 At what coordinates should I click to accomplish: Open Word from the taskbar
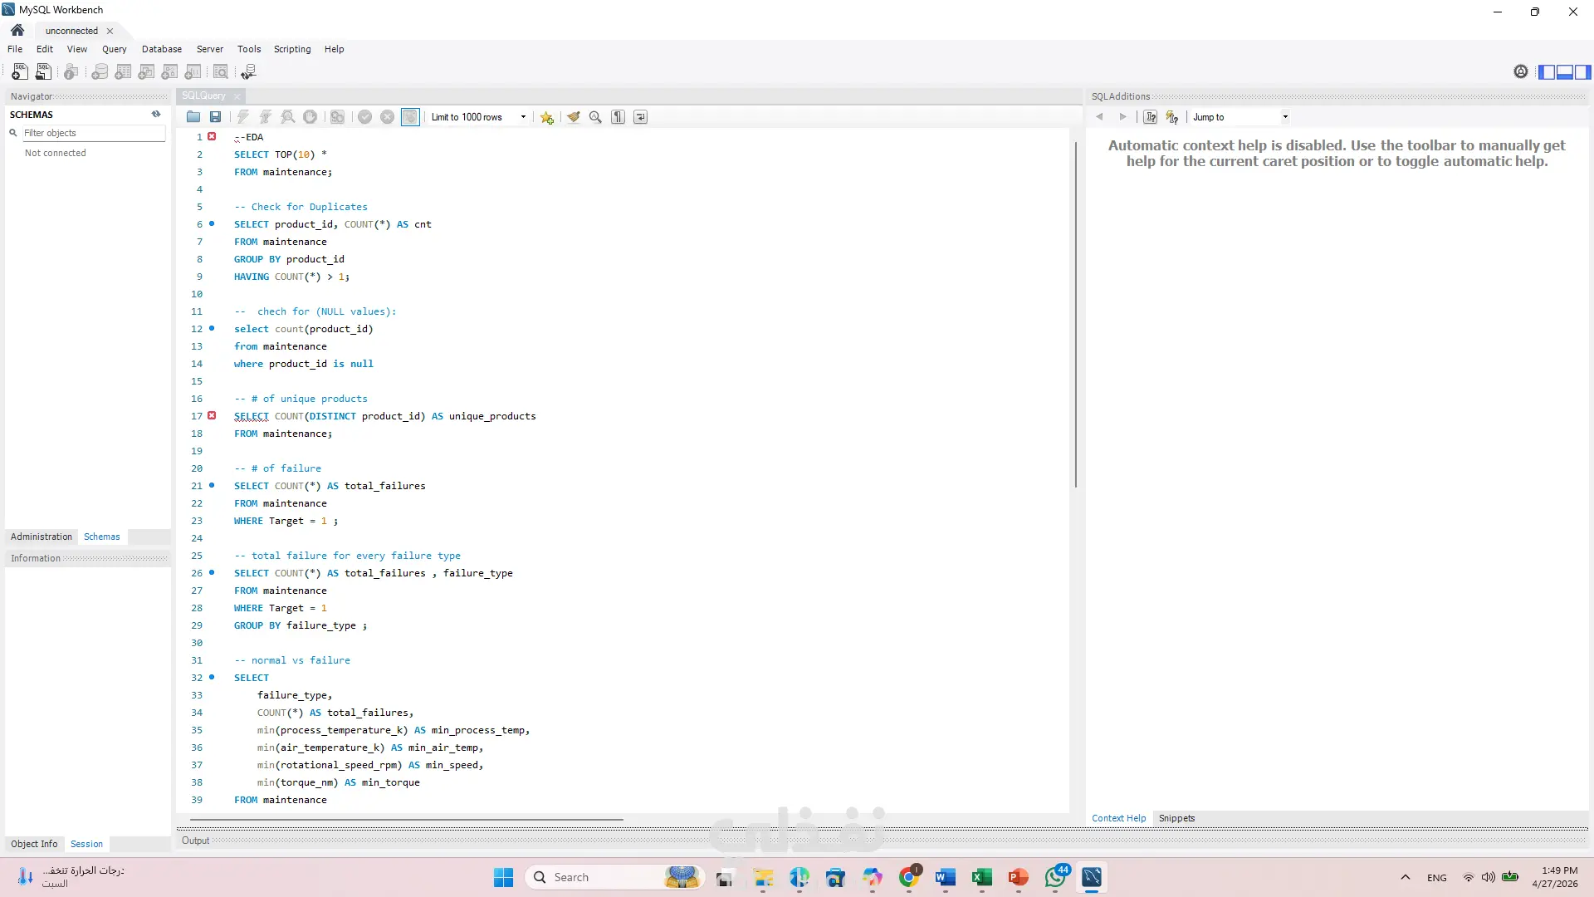click(945, 877)
